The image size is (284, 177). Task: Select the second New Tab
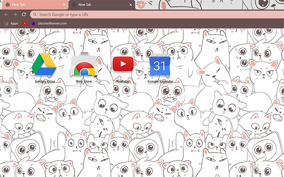click(102, 5)
